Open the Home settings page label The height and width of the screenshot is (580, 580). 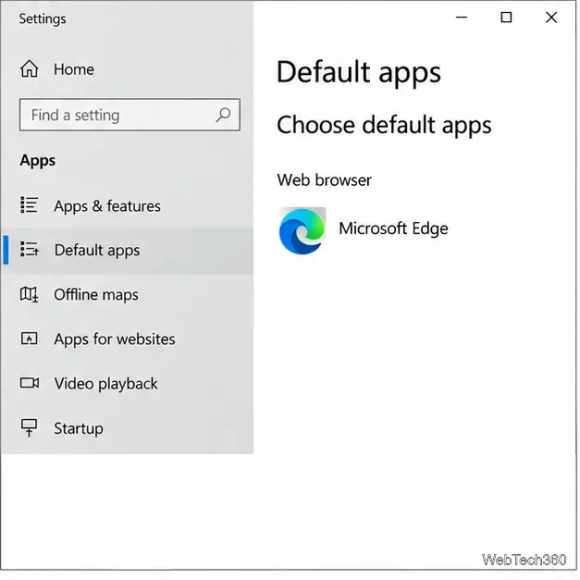click(x=74, y=69)
